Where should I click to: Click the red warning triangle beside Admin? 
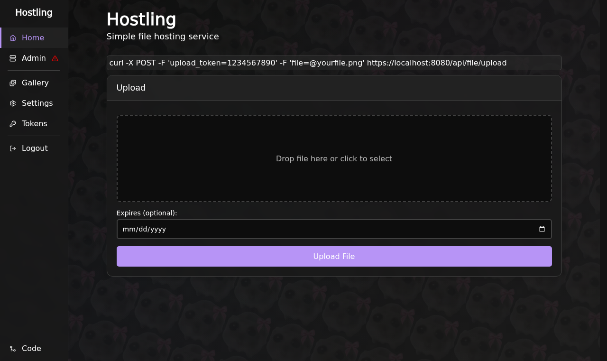pyautogui.click(x=55, y=58)
